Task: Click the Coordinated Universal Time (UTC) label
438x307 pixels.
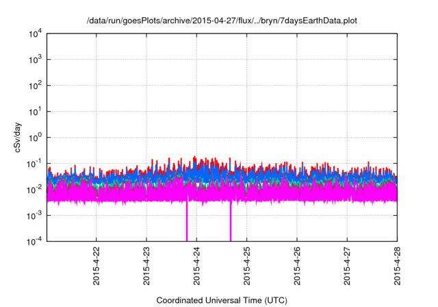Action: pyautogui.click(x=222, y=300)
